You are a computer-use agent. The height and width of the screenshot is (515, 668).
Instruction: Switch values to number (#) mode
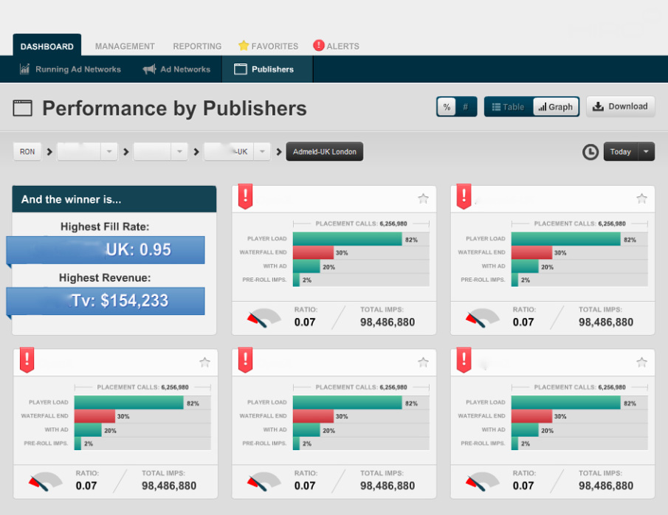coord(465,107)
